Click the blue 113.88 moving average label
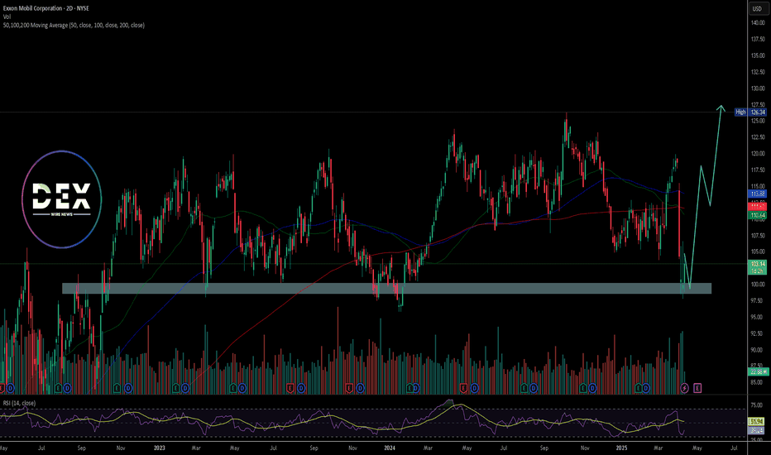This screenshot has width=771, height=455. [757, 194]
